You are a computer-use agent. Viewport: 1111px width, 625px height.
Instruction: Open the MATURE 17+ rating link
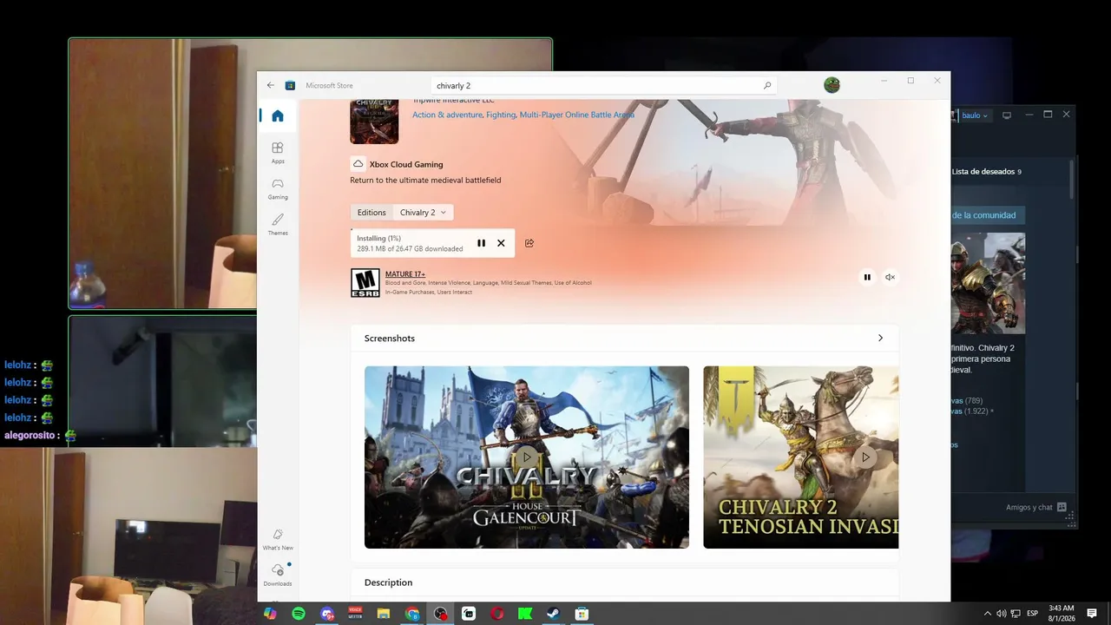pyautogui.click(x=405, y=274)
